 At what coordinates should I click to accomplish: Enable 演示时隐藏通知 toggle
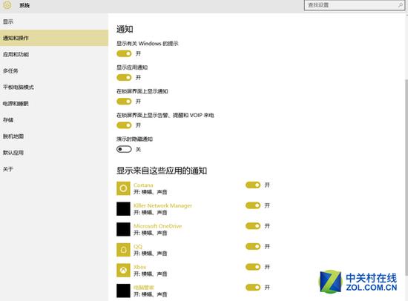124,149
